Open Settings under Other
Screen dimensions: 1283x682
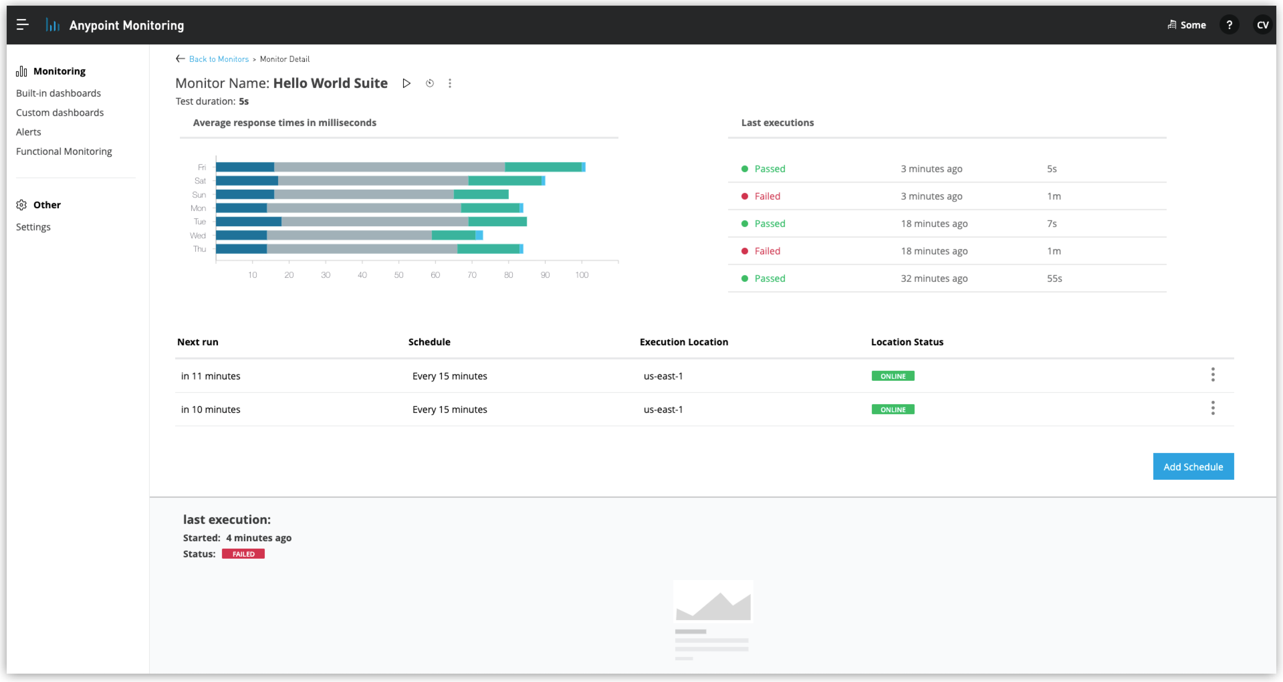tap(33, 227)
